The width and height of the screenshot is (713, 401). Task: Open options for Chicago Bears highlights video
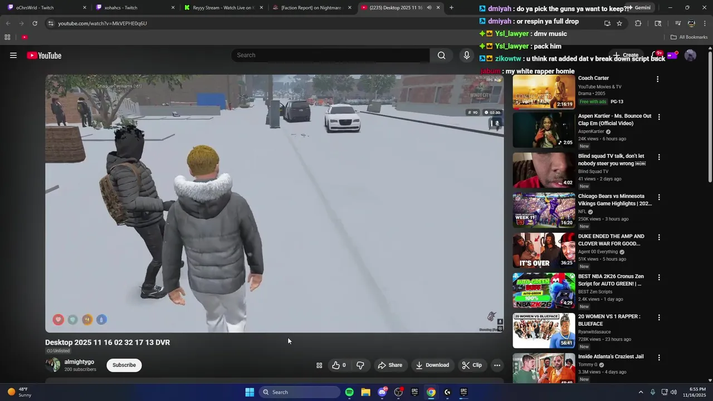[x=659, y=197]
